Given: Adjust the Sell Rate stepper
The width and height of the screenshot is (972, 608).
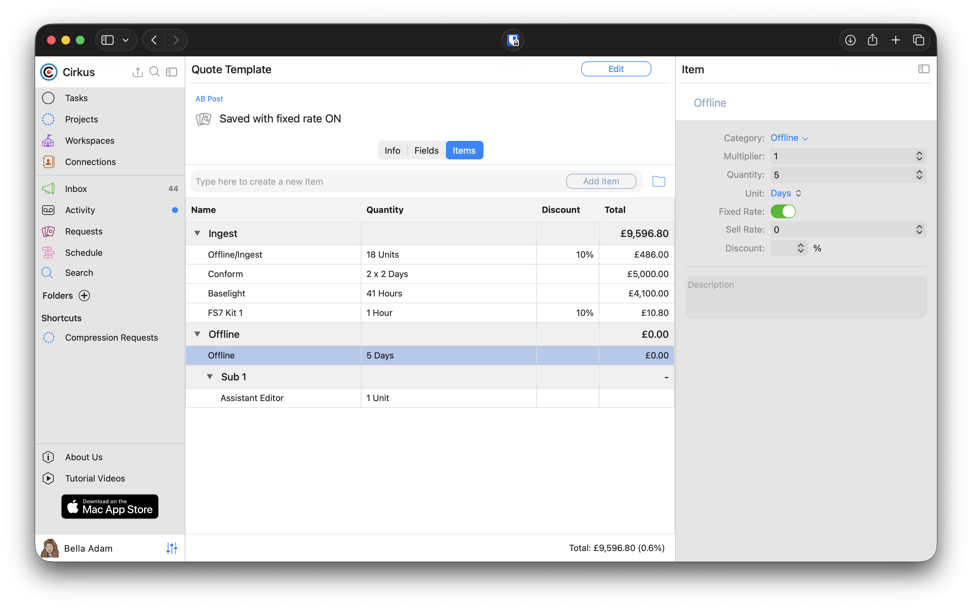Looking at the screenshot, I should [x=919, y=229].
